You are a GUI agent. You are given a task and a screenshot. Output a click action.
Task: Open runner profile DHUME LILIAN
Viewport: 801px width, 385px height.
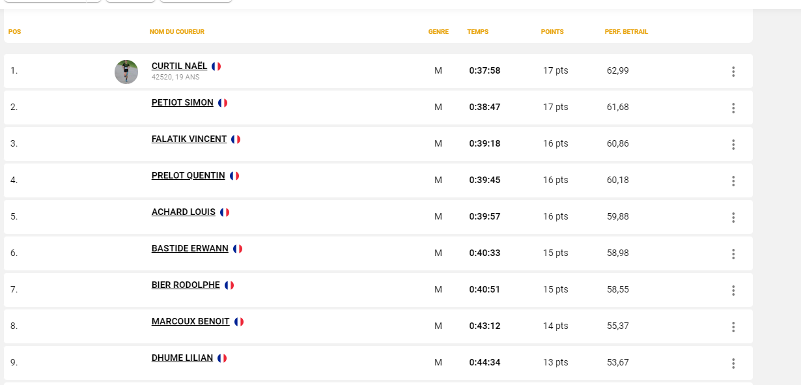tap(182, 358)
